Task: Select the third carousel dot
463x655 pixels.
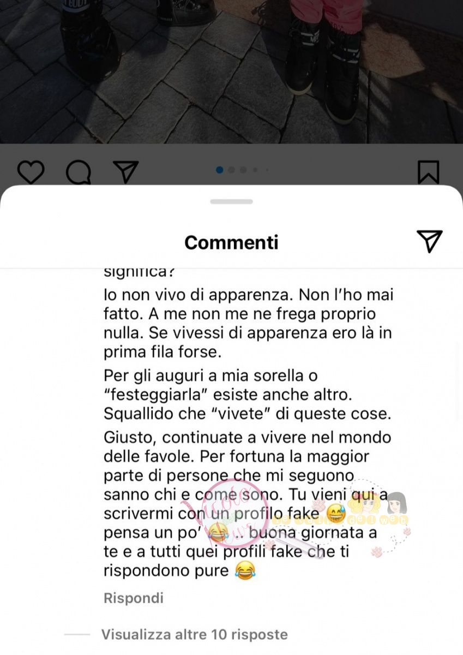Action: (x=243, y=170)
